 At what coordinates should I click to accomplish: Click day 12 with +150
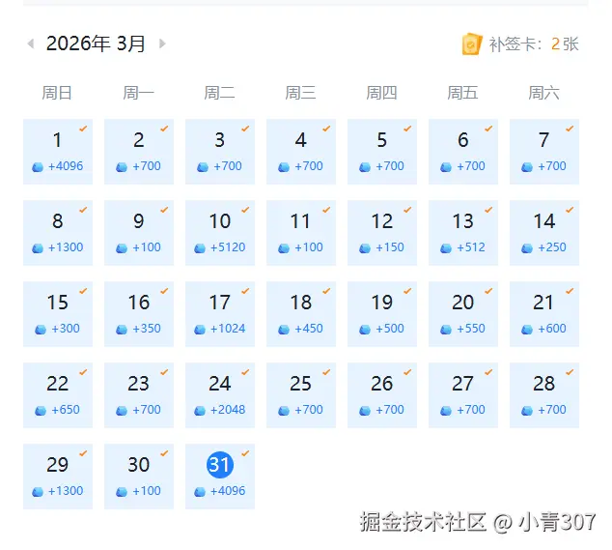[382, 233]
